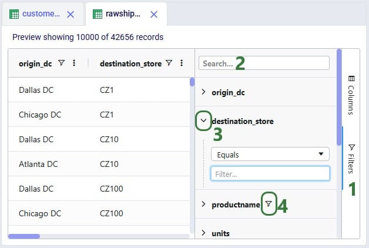
Task: Collapse the destination_store filter group
Action: (203, 121)
